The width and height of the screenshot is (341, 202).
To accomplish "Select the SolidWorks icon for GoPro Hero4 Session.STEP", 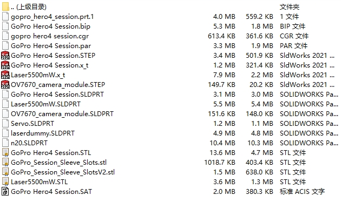I will [x=5, y=55].
